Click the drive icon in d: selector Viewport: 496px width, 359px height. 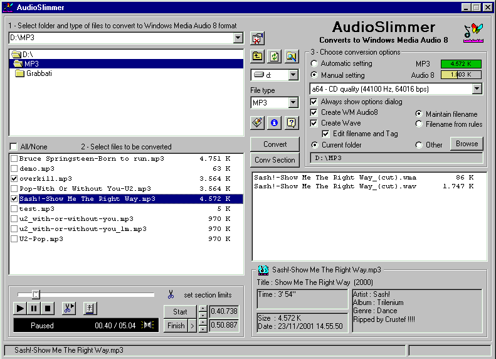259,75
